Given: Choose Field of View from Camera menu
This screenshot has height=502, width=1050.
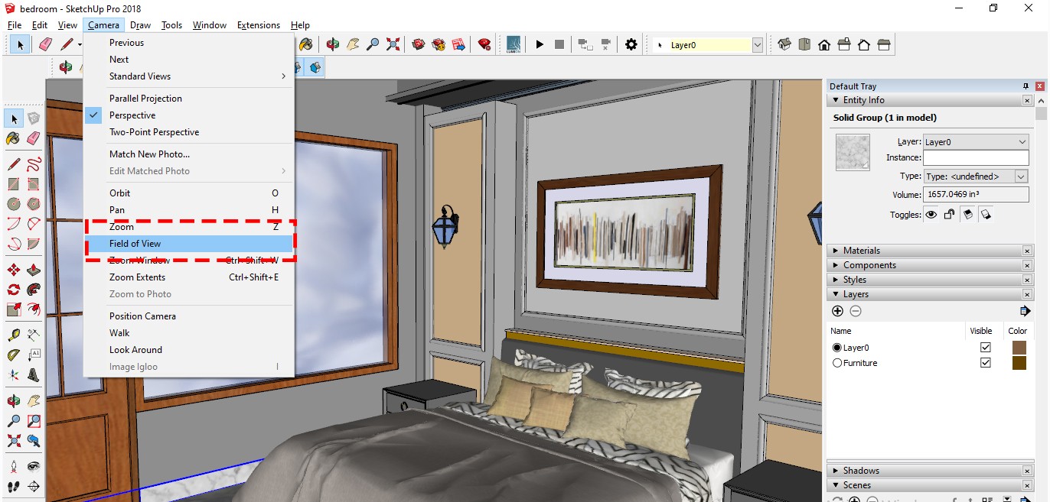Looking at the screenshot, I should point(135,244).
